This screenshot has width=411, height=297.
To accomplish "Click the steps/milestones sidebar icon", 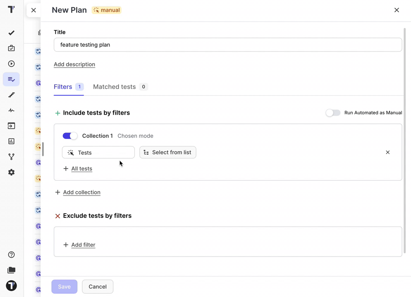I will [x=11, y=95].
